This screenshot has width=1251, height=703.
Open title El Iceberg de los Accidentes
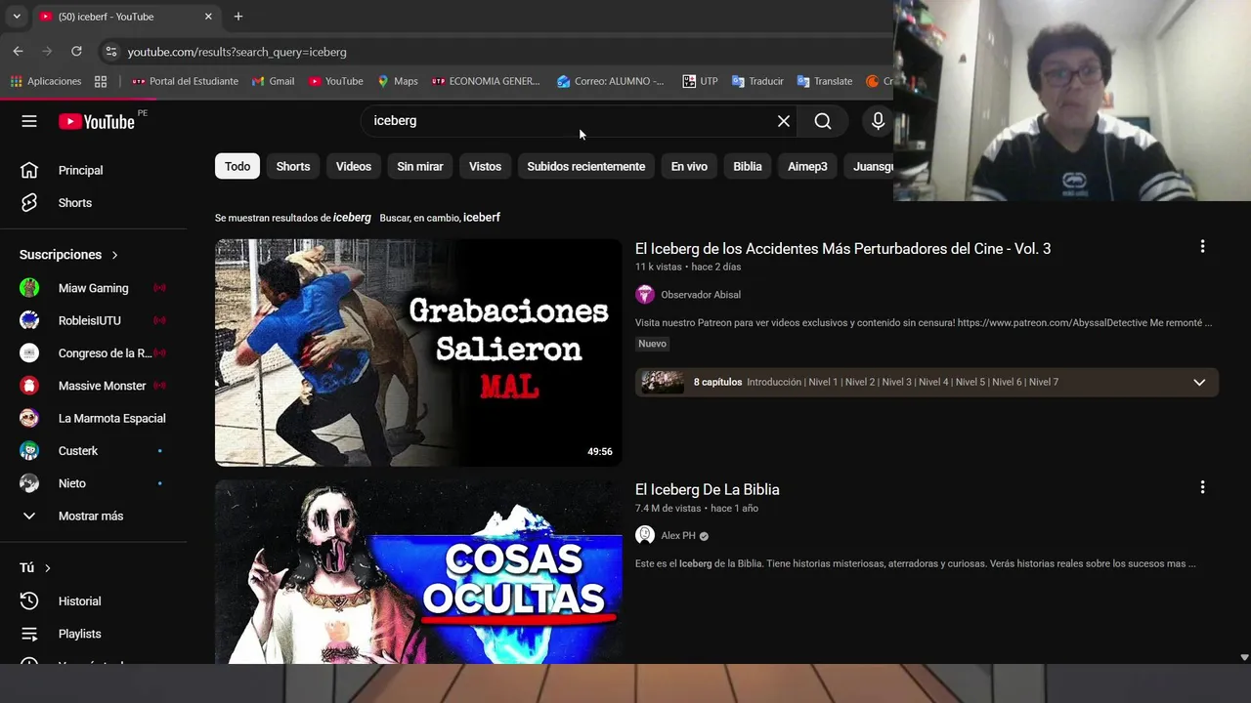(x=842, y=248)
